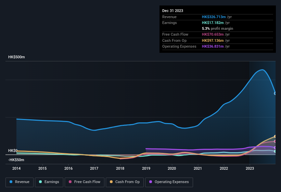This screenshot has height=192, width=281.
Task: Click the Earnings endpoint marker
Action: click(x=275, y=152)
